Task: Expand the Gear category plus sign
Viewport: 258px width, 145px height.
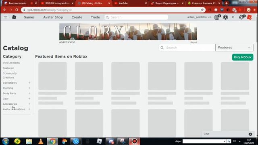Action: pos(29,98)
